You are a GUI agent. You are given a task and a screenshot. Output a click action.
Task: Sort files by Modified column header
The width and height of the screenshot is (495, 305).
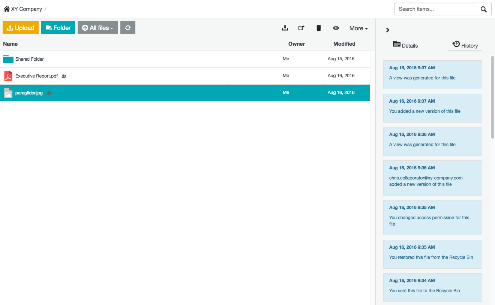pos(344,44)
